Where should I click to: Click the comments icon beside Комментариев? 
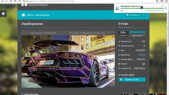pos(119,46)
